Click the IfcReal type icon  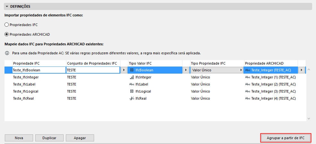[132, 98]
